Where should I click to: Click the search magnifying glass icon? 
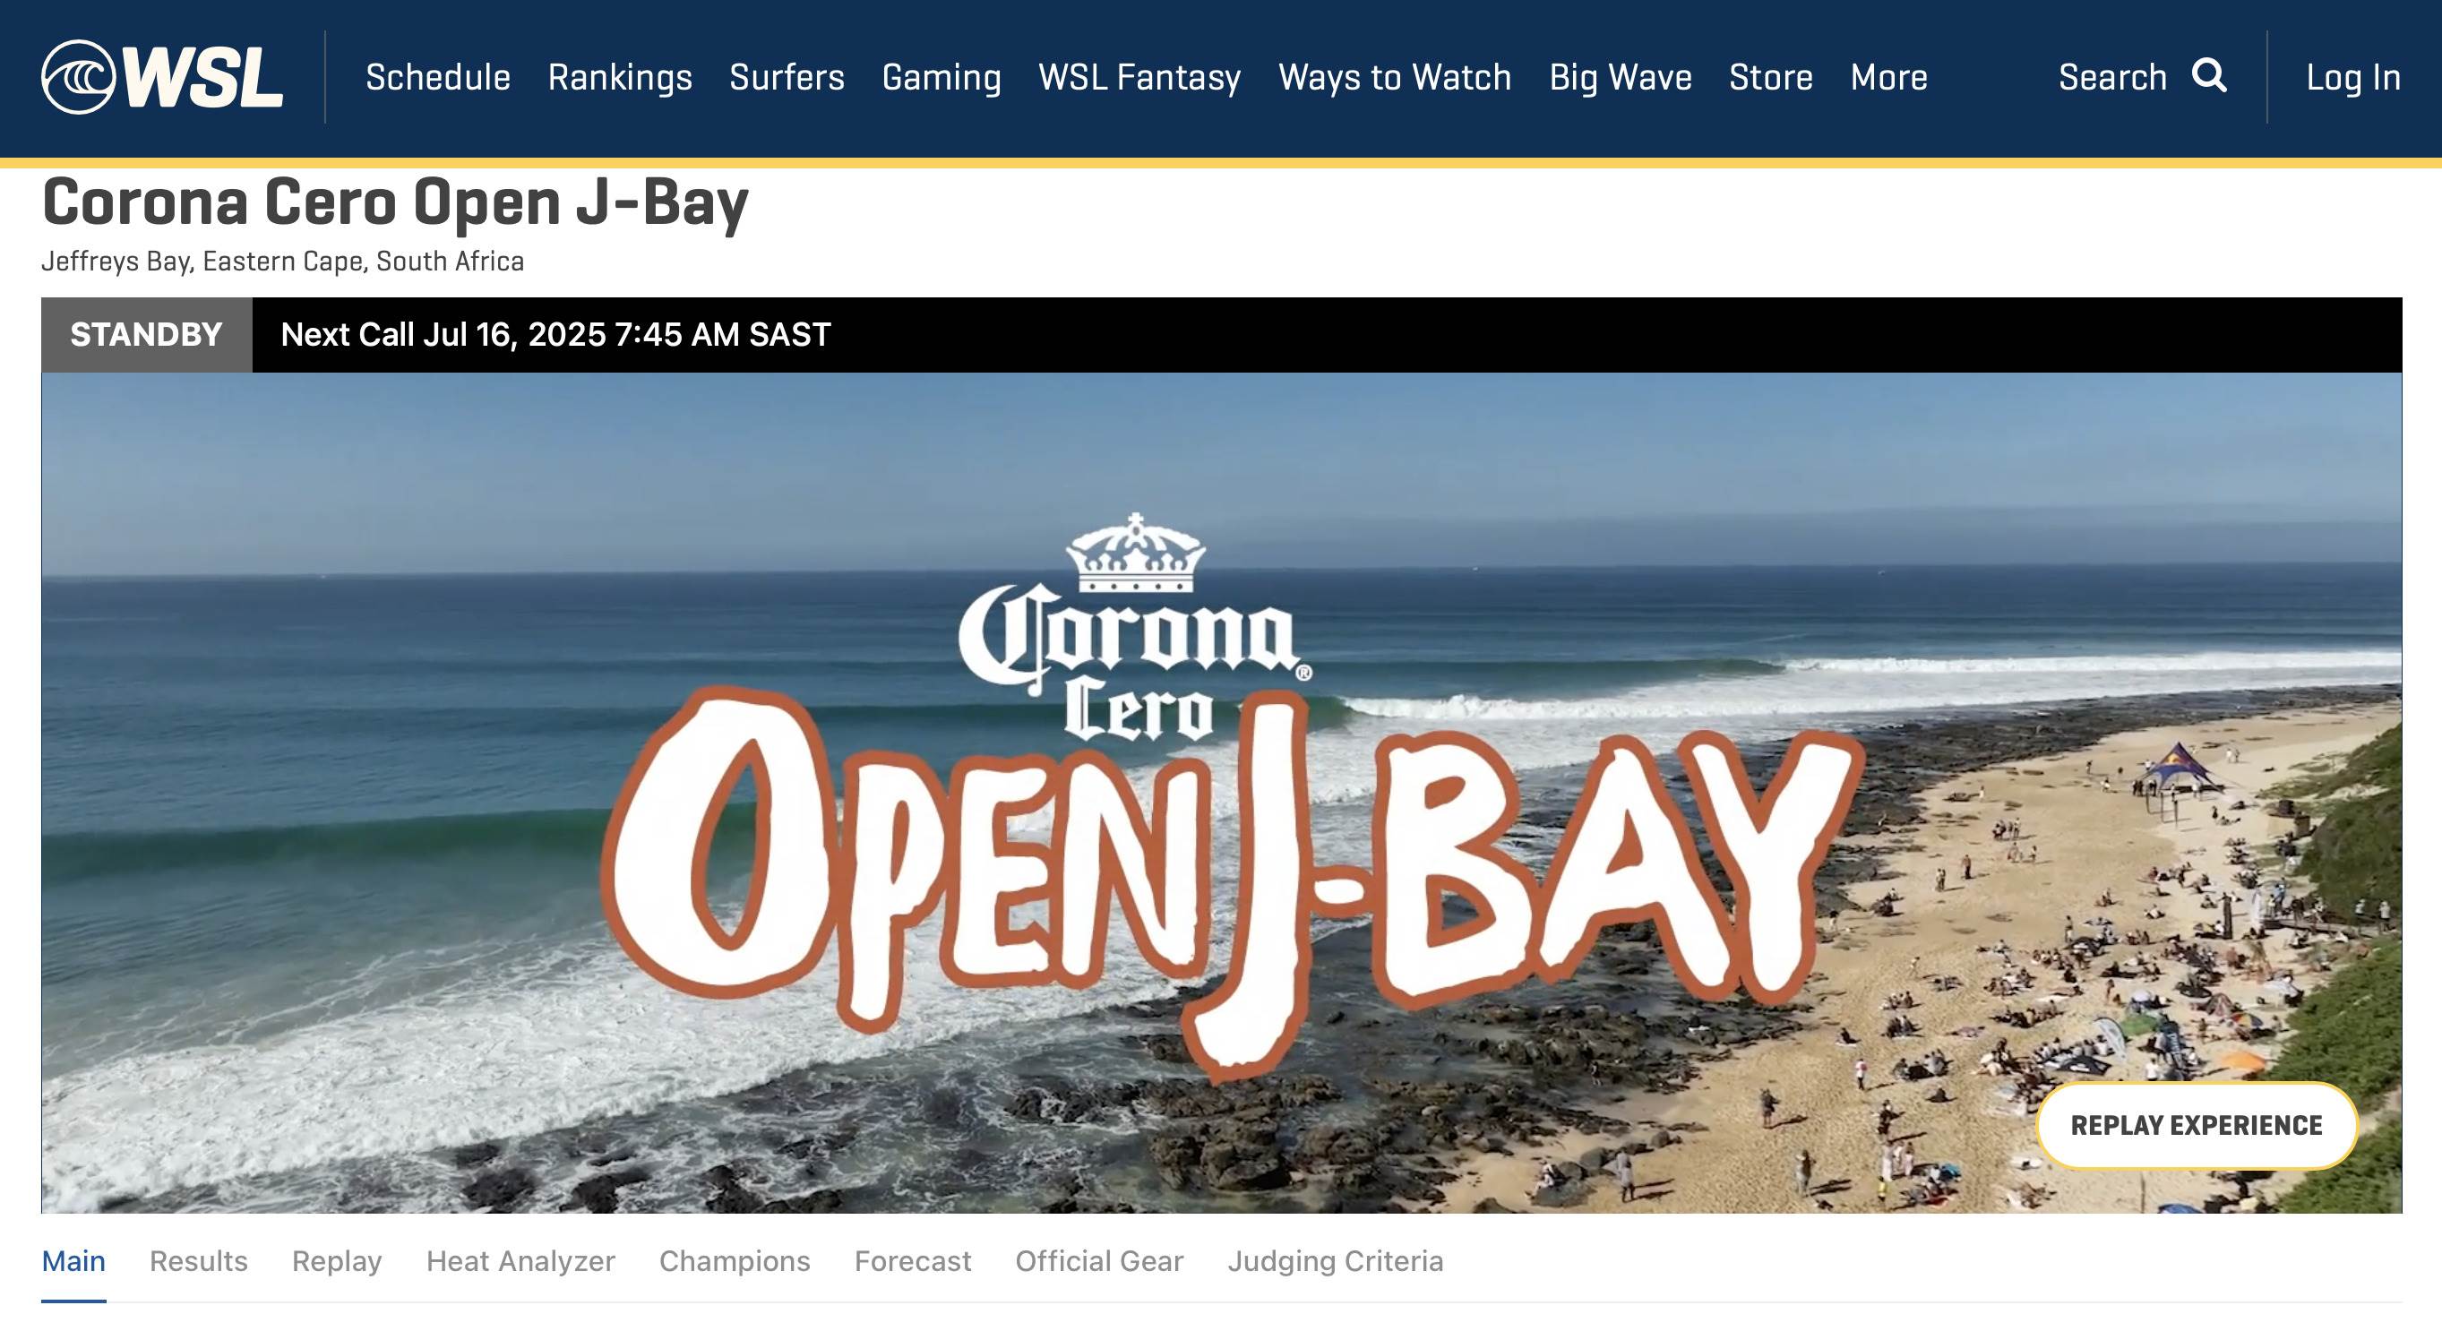click(2210, 75)
